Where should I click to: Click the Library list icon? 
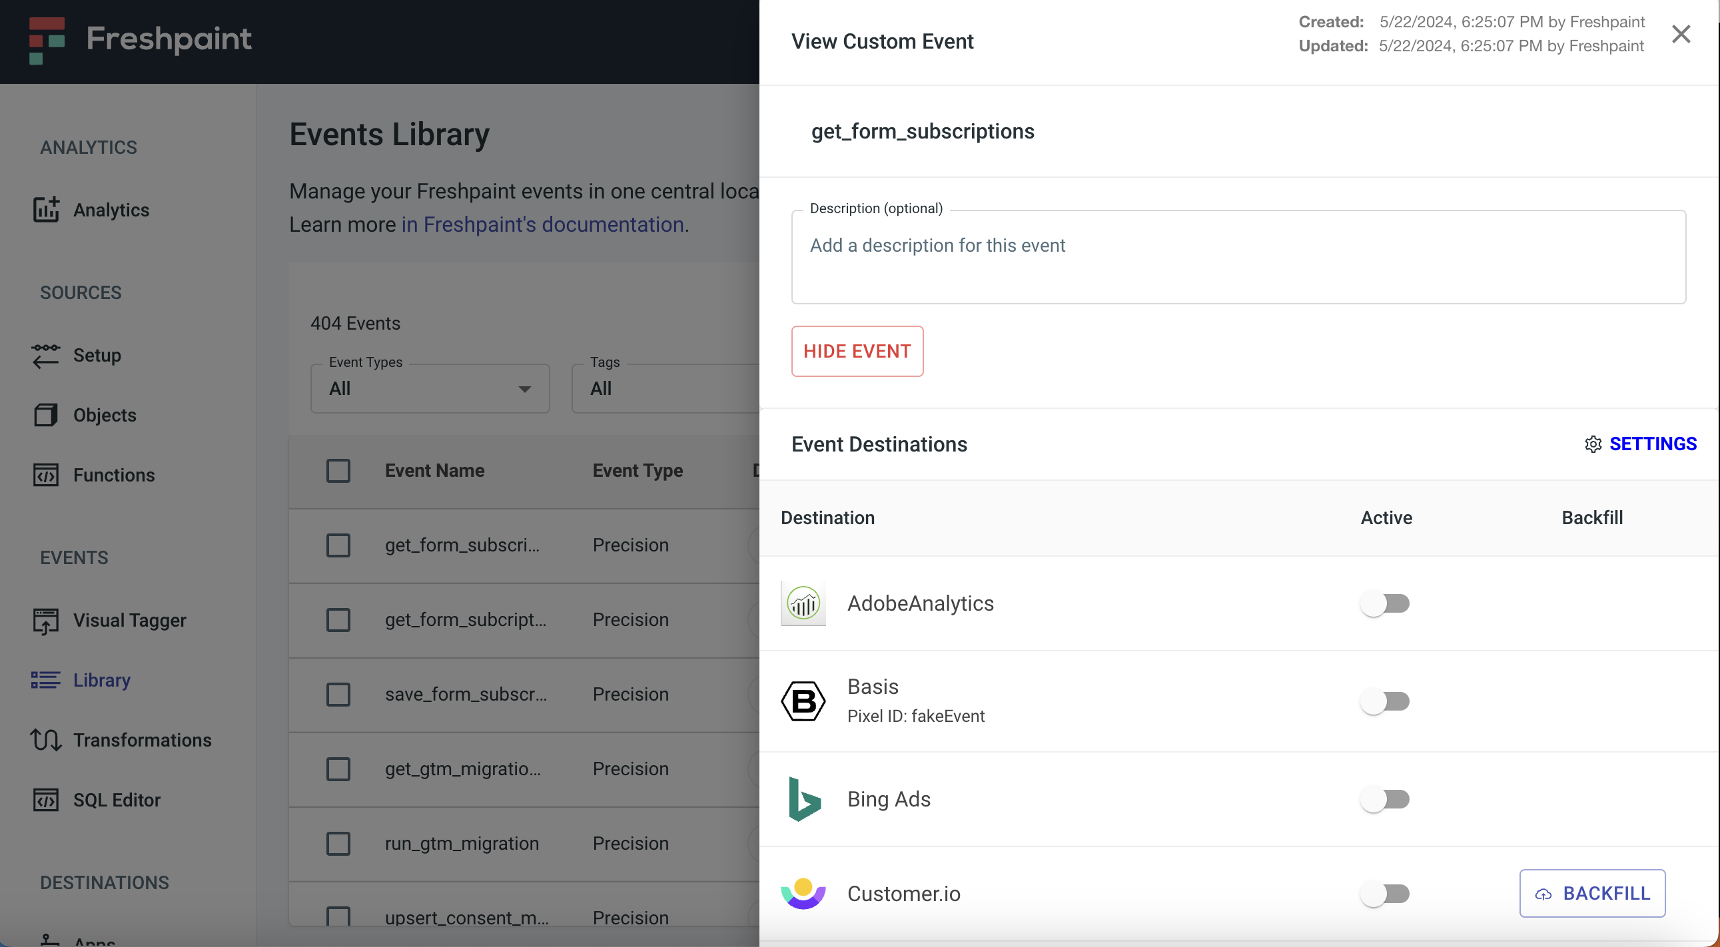[46, 680]
